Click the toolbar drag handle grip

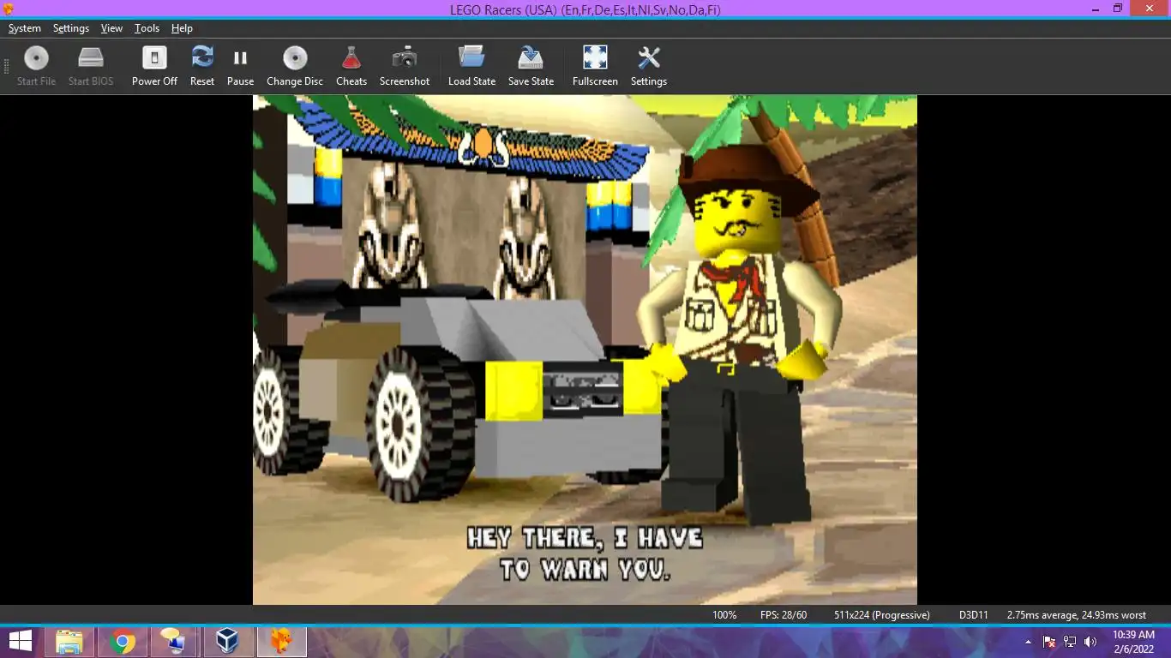(6, 66)
